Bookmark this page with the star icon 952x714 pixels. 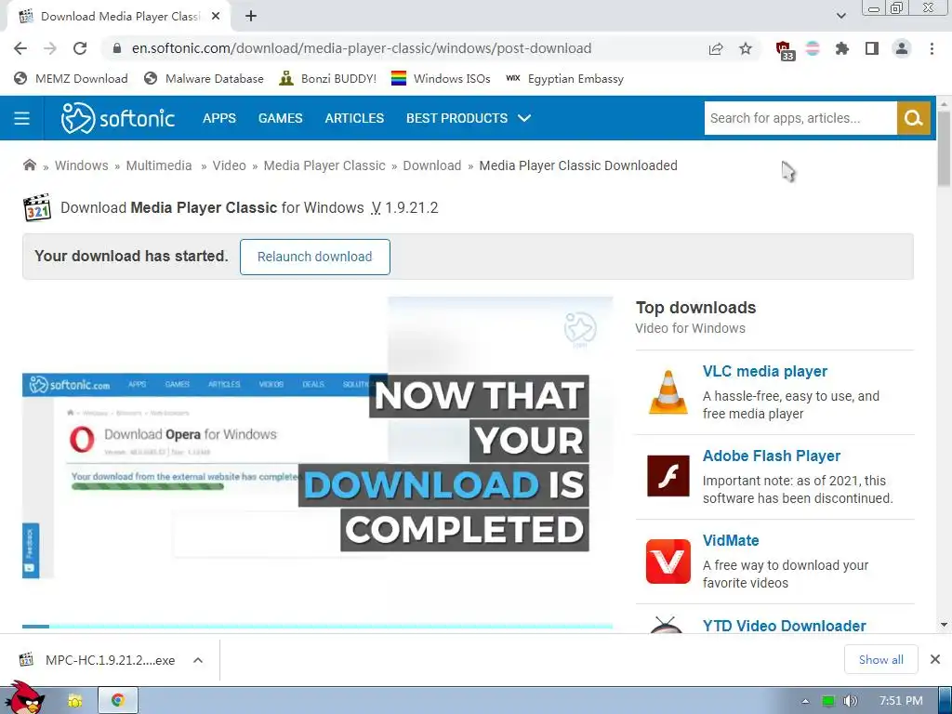tap(746, 48)
